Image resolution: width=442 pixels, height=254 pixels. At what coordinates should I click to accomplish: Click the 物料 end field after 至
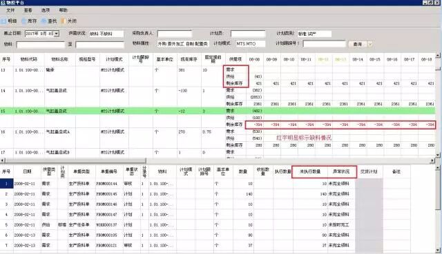(x=99, y=44)
